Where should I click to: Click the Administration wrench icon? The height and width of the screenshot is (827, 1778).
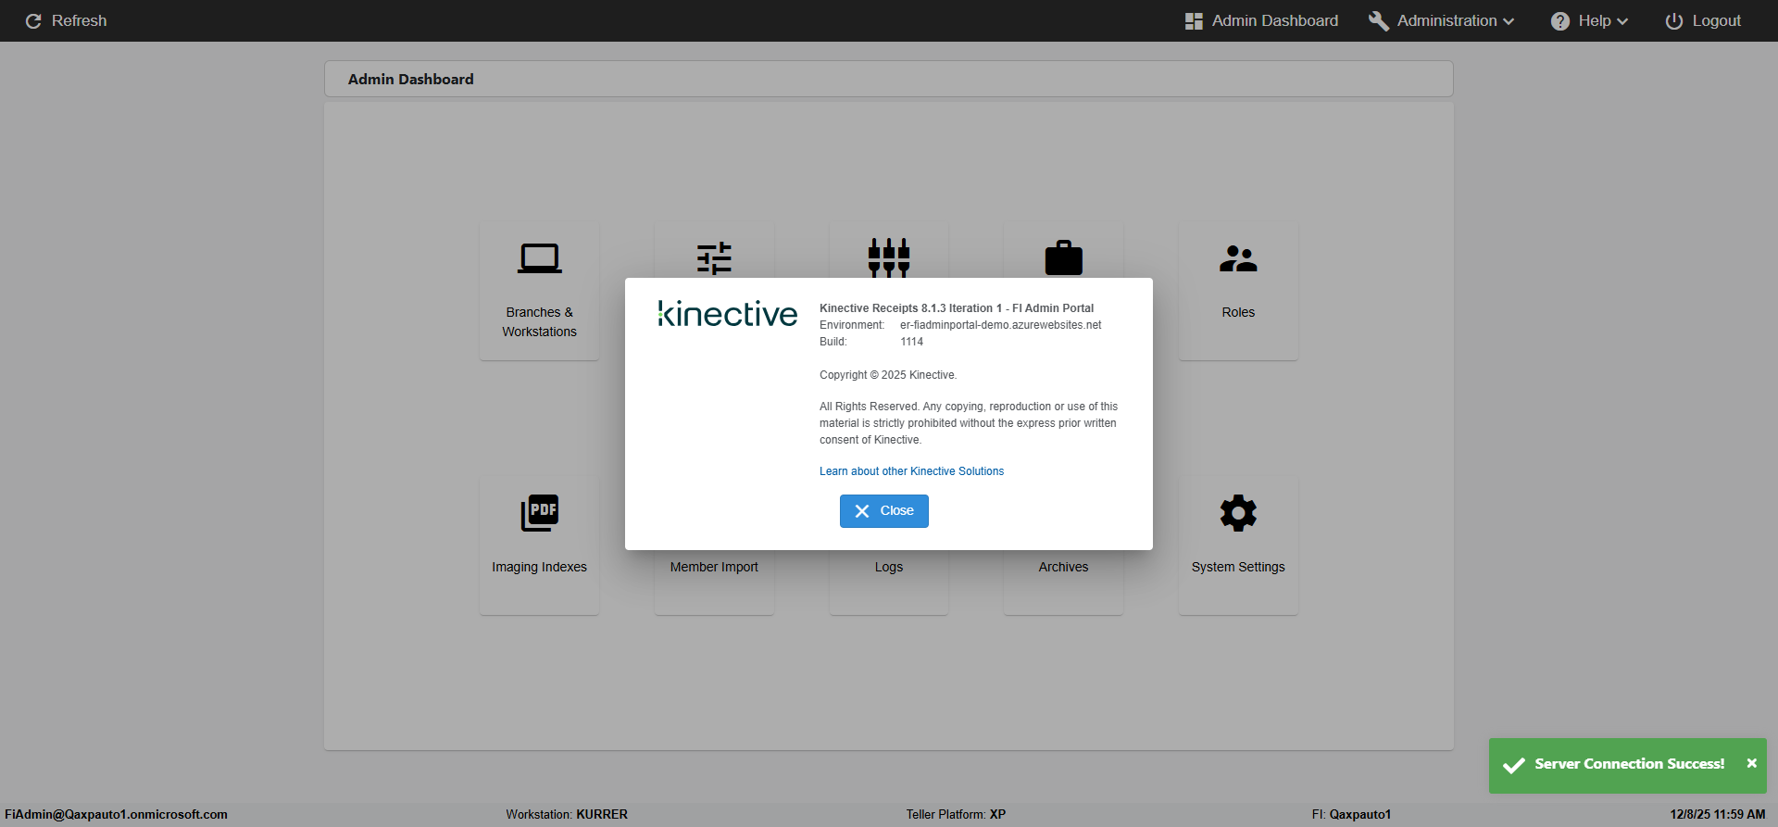tap(1379, 21)
